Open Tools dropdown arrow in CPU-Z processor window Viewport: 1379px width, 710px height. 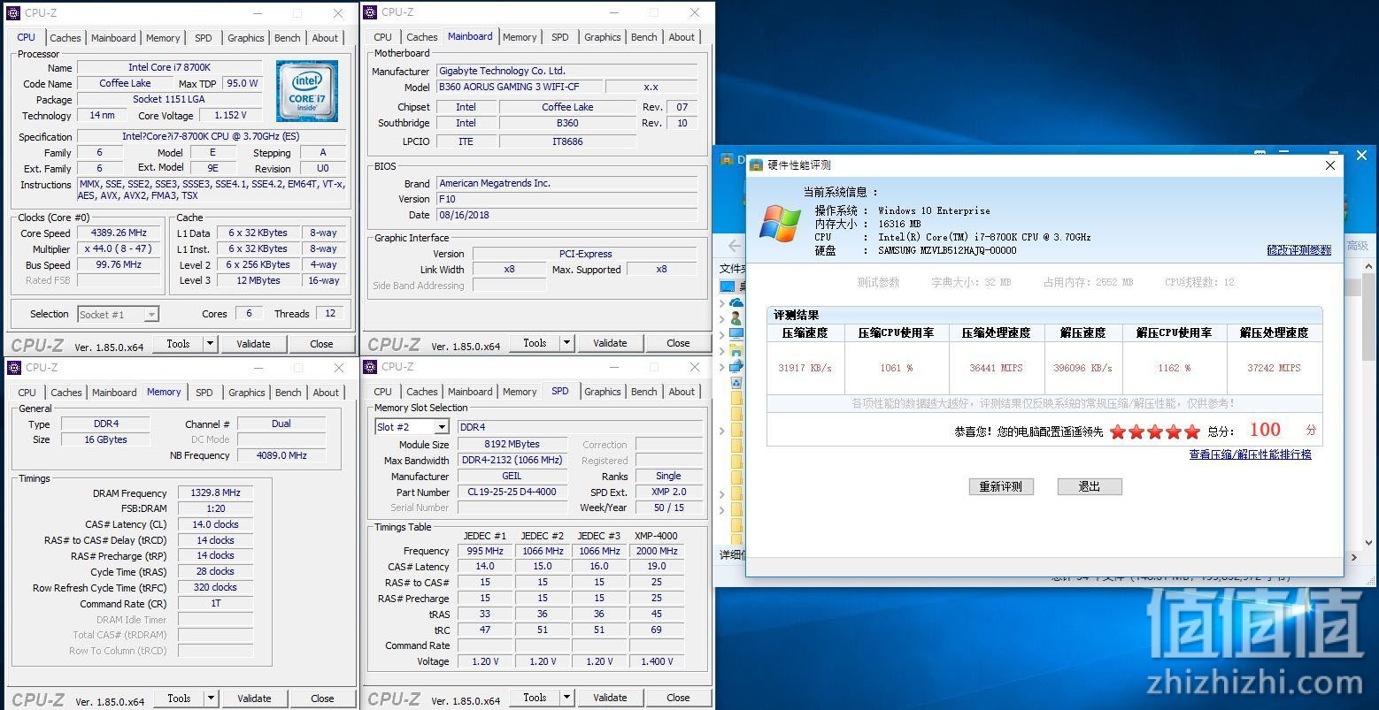[x=210, y=344]
